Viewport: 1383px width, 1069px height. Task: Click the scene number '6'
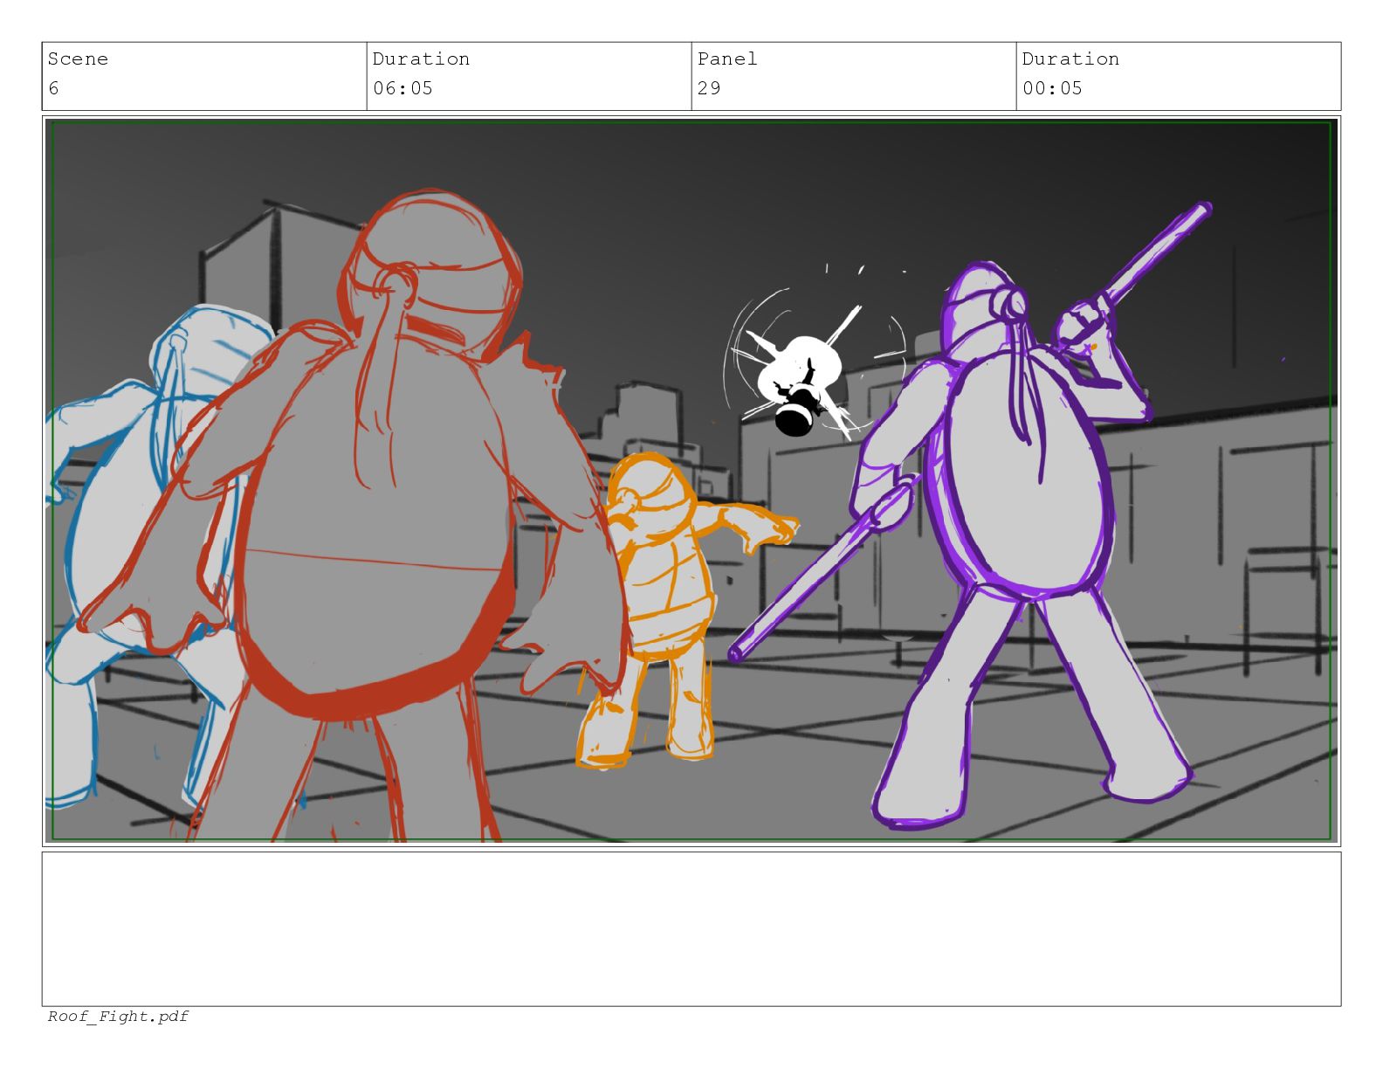(x=53, y=88)
